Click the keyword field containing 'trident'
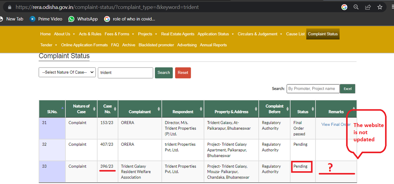The height and width of the screenshot is (184, 394). coord(125,73)
